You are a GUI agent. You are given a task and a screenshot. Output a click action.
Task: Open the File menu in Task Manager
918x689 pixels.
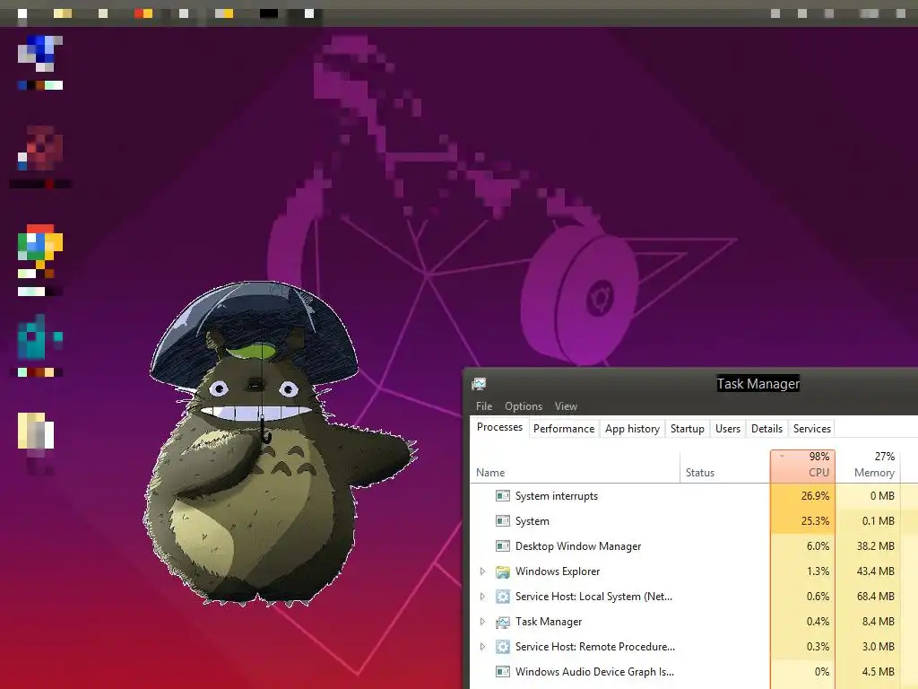(483, 406)
